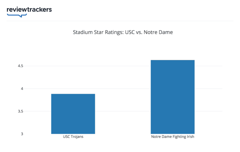Click the "review" part of the logo
Viewport: 240px width, 152px height.
(x=17, y=9)
